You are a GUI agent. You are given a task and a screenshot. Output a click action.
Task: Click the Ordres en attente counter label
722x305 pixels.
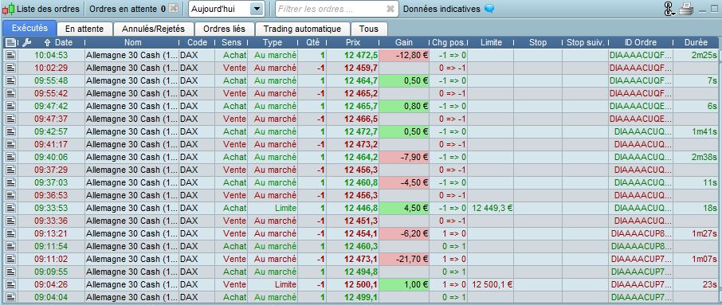click(x=128, y=9)
